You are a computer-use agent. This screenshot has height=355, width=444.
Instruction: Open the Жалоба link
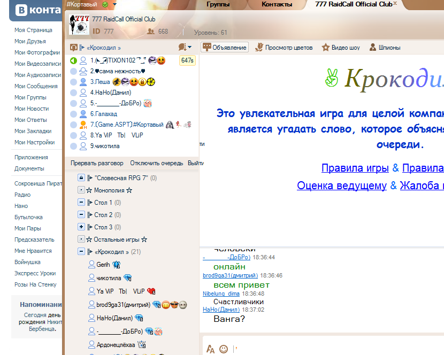coord(422,186)
